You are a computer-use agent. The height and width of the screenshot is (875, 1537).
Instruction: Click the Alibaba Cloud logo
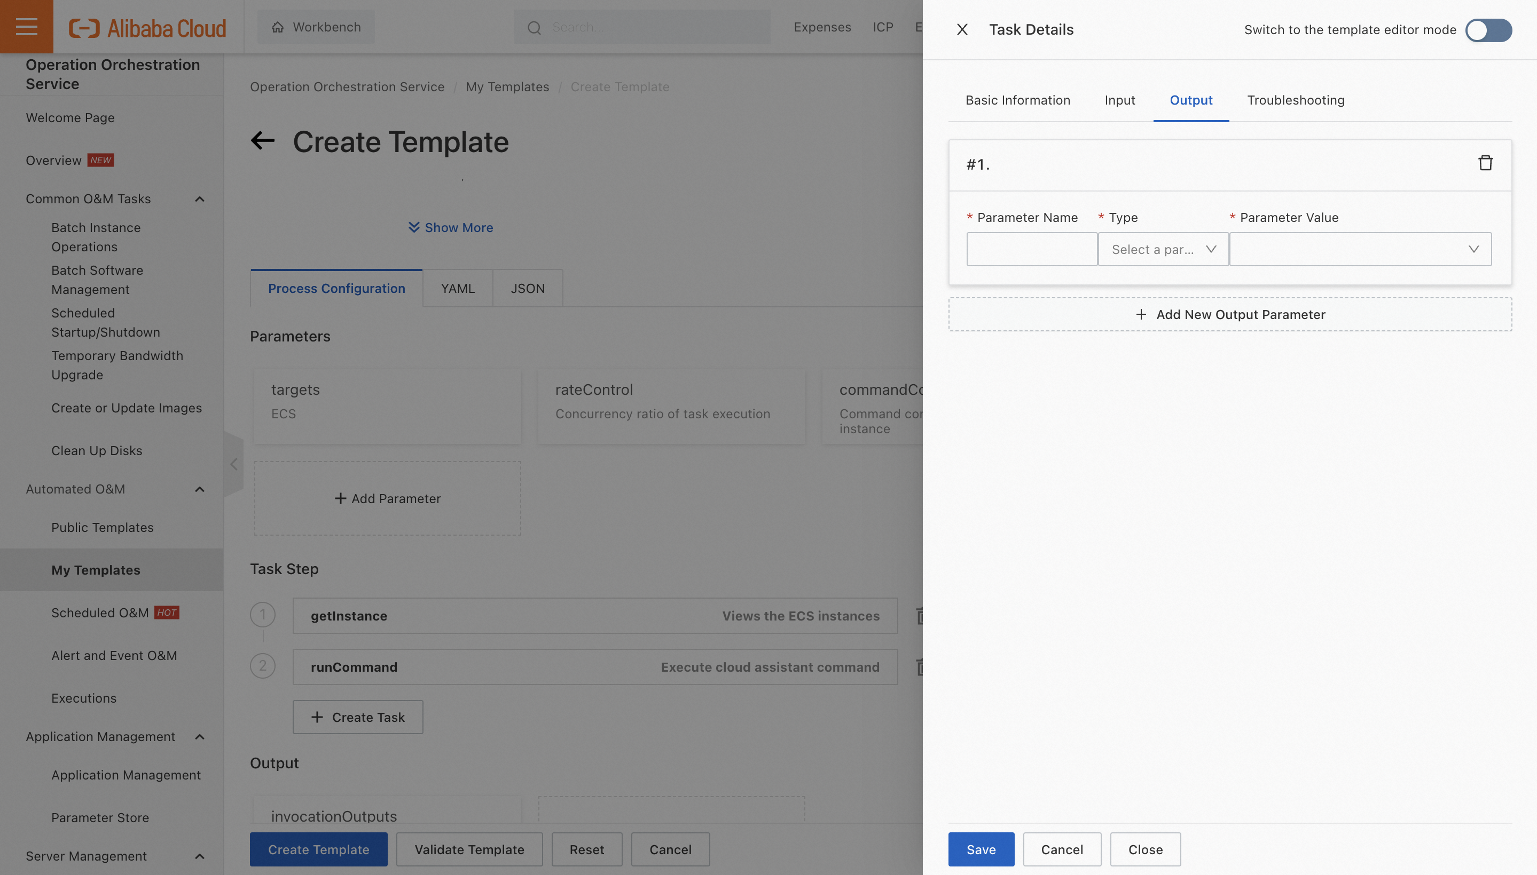pos(147,28)
